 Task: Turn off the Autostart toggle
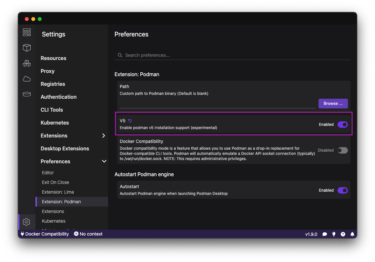pos(342,190)
